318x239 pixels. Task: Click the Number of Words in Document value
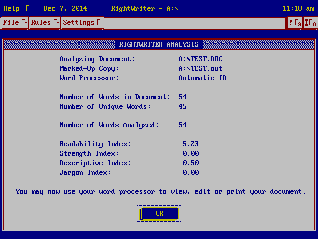tap(182, 97)
